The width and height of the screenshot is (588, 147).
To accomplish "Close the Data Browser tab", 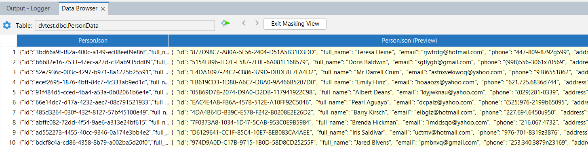I will (103, 8).
